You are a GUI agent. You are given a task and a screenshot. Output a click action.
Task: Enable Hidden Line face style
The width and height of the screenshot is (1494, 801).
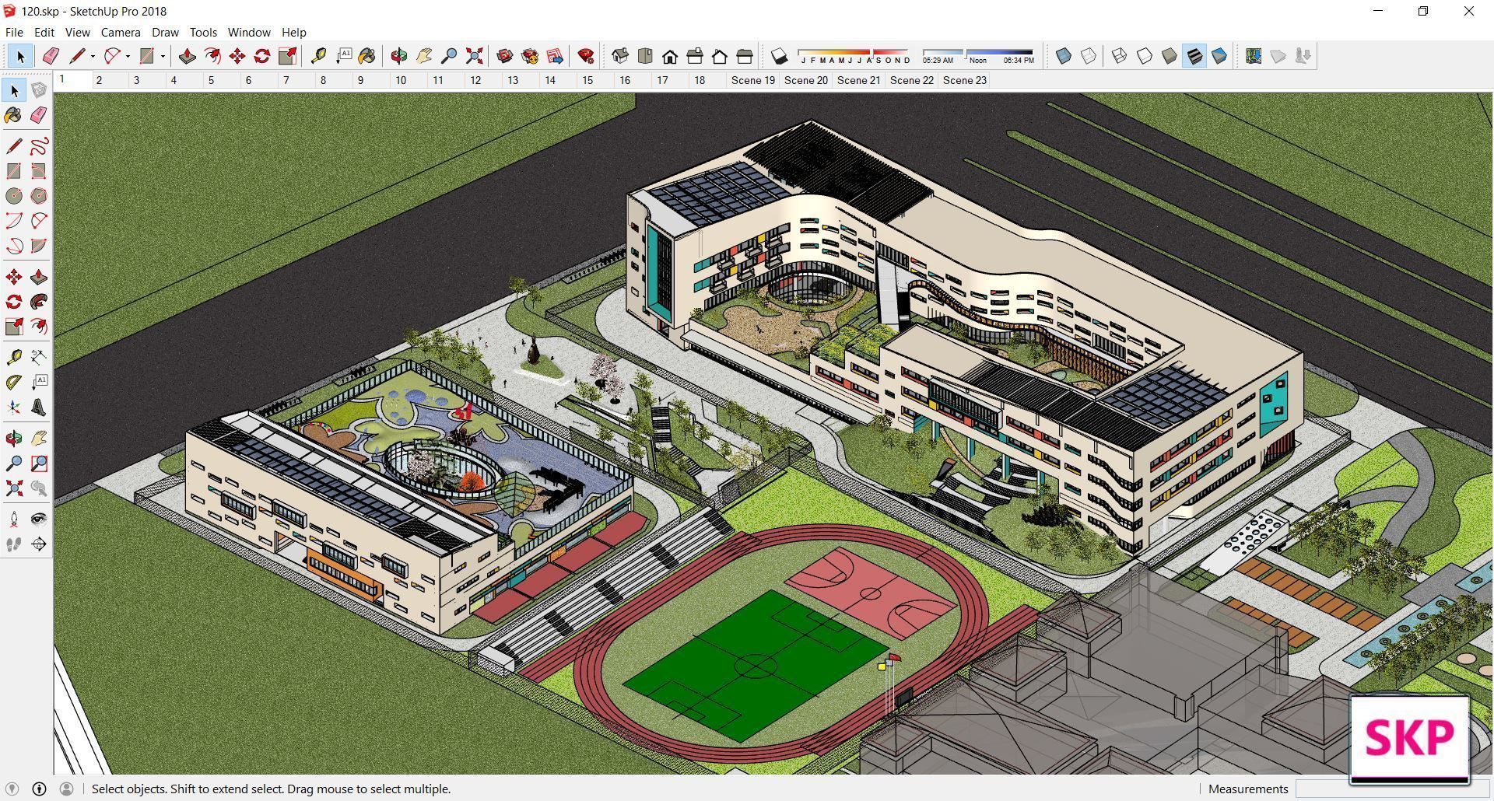(1145, 56)
